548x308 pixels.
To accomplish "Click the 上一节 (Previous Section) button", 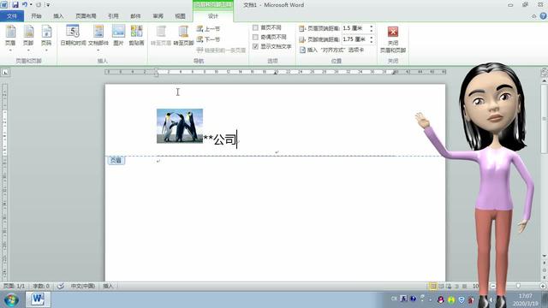I will point(208,29).
